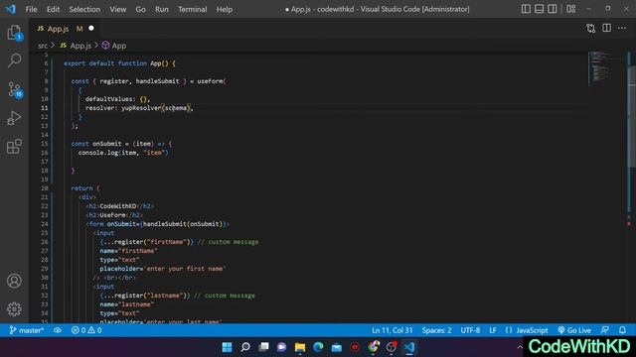Open the Accounts menu icon
Screen dimensions: 636x357
click(x=14, y=281)
